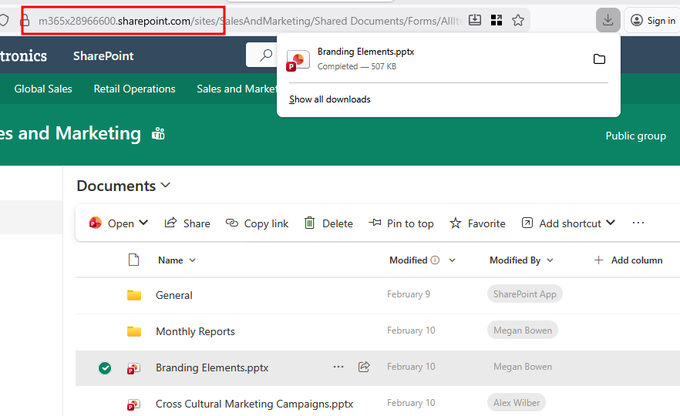Click the Delete trash icon in toolbar

tap(310, 223)
